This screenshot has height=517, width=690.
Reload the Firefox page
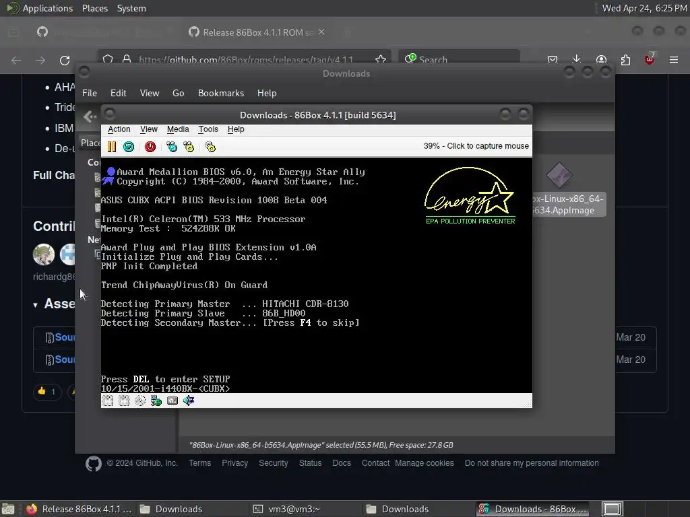[65, 60]
